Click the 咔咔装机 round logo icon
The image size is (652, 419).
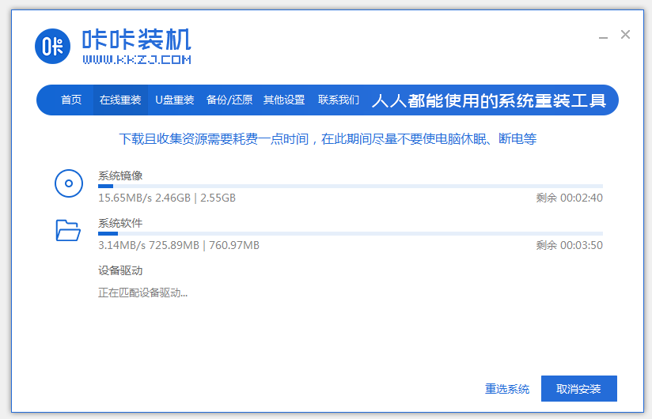click(54, 46)
